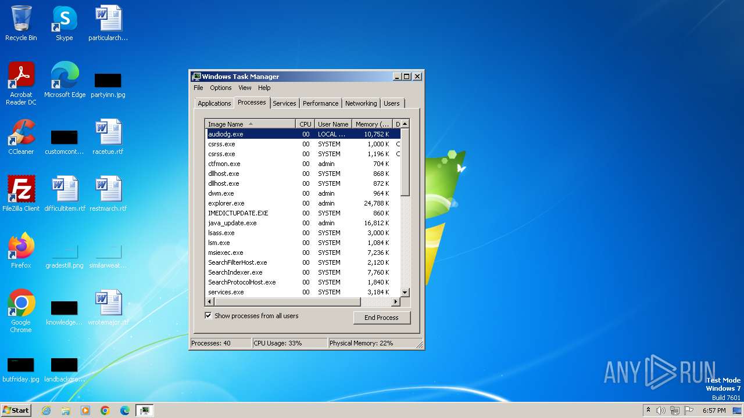
Task: Click the volume speaker tray icon
Action: [x=661, y=410]
